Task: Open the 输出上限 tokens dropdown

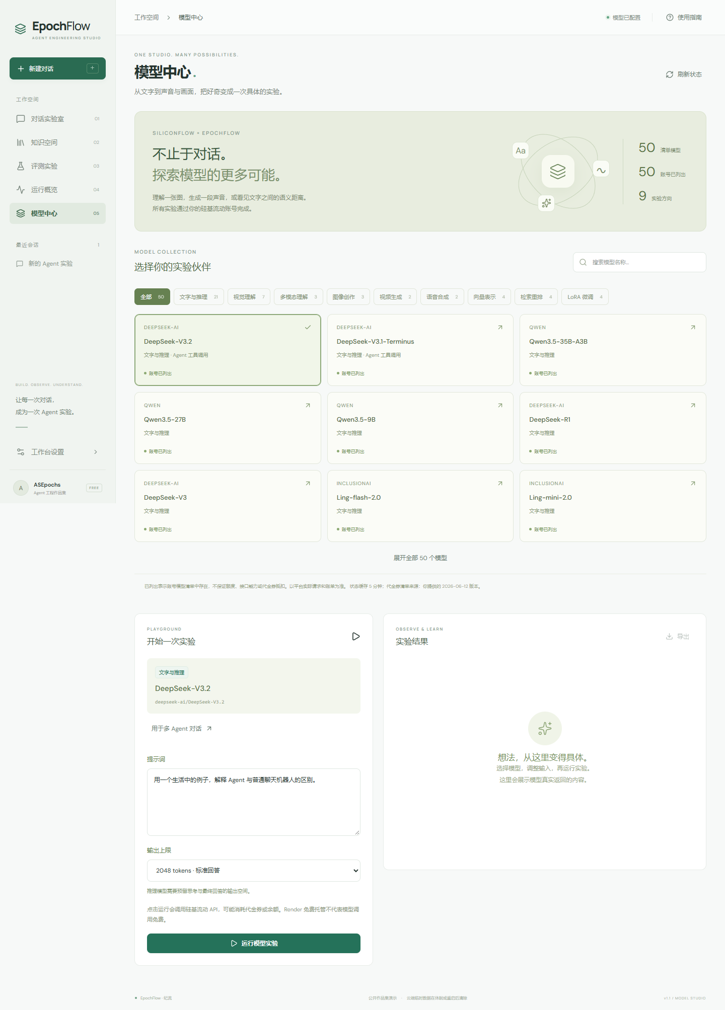Action: pos(254,871)
